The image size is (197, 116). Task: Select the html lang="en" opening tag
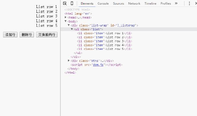click(78, 14)
